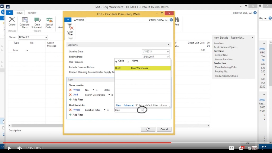Click the Delete icon in the ribbon
The image size is (272, 153).
click(x=12, y=20)
